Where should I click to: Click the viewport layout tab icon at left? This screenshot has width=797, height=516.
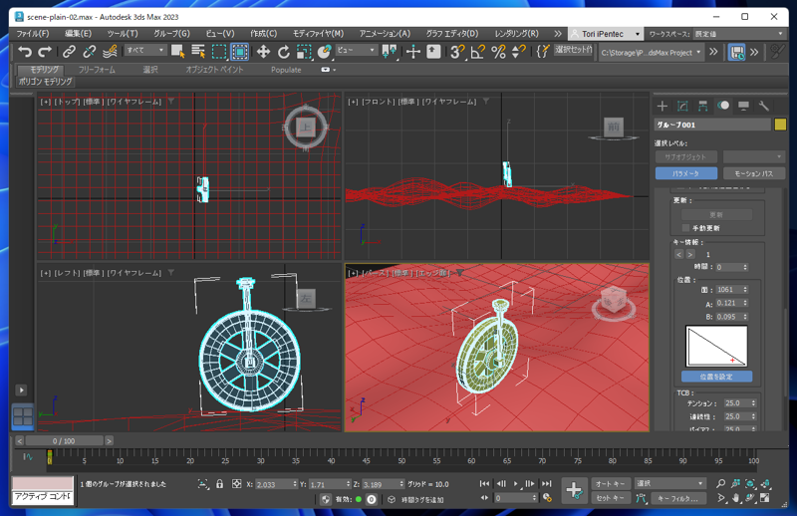(23, 416)
